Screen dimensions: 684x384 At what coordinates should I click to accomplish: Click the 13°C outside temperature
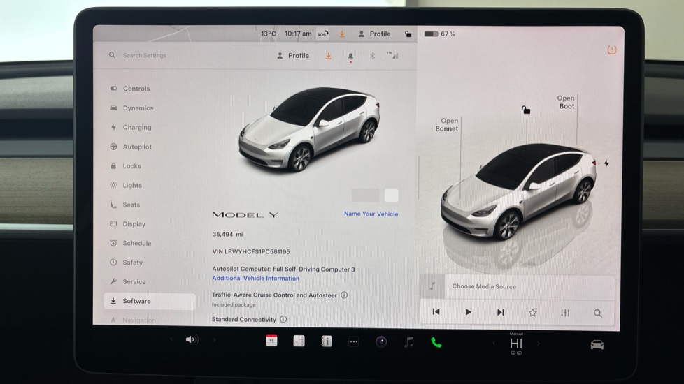click(269, 34)
